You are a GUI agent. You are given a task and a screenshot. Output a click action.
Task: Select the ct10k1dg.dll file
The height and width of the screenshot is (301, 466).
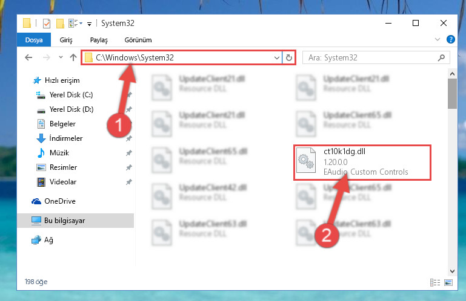362,162
